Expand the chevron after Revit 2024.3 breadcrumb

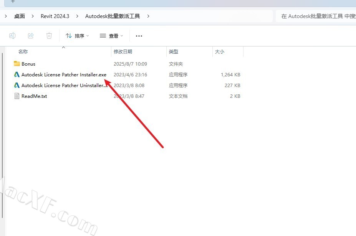coord(77,16)
